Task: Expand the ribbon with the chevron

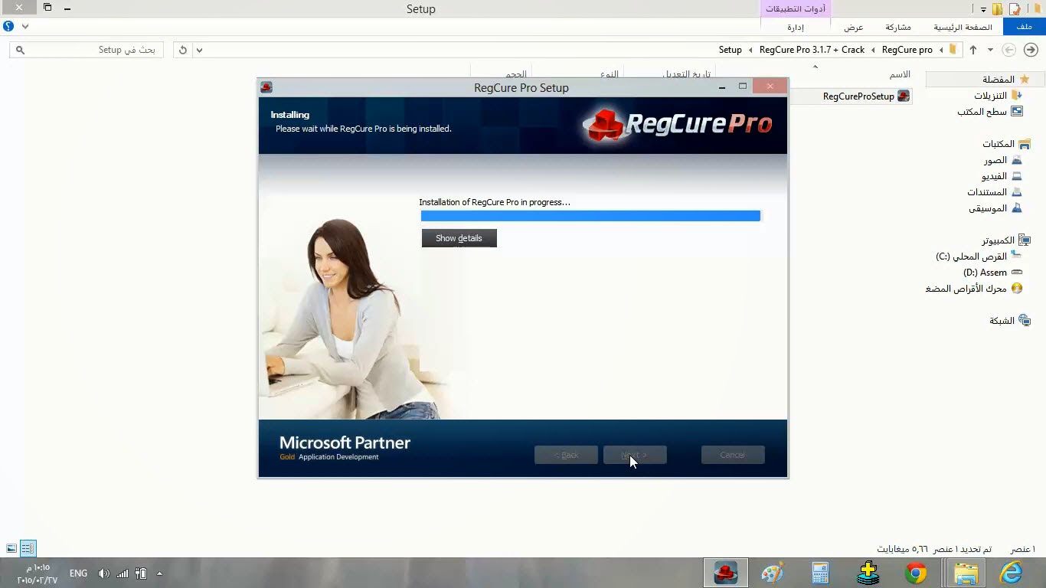Action: tap(25, 26)
